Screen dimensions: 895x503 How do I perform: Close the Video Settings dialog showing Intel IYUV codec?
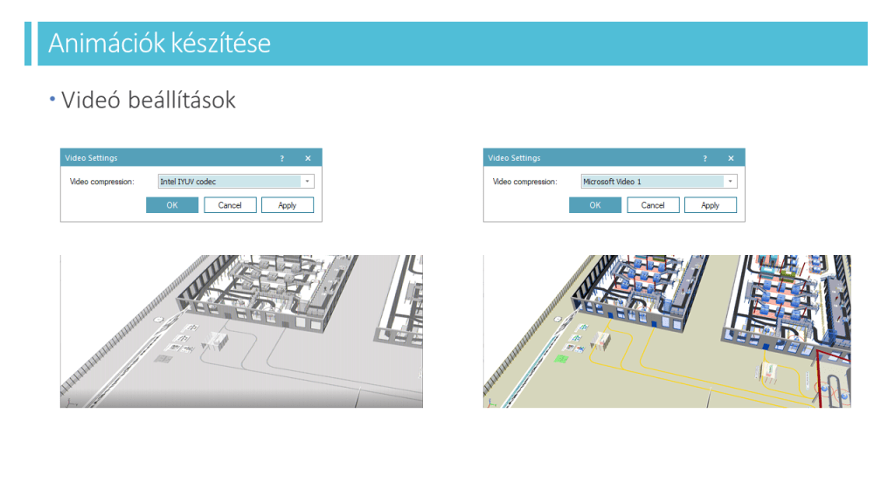point(308,159)
